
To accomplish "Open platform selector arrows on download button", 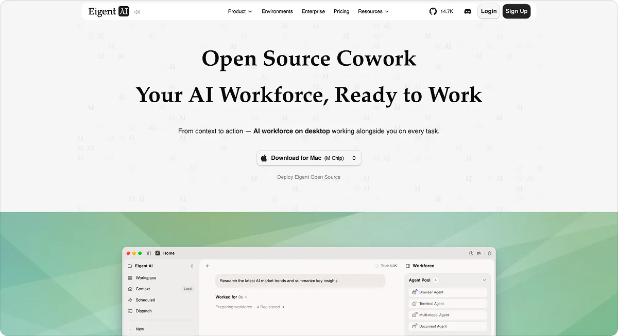I will pos(354,158).
